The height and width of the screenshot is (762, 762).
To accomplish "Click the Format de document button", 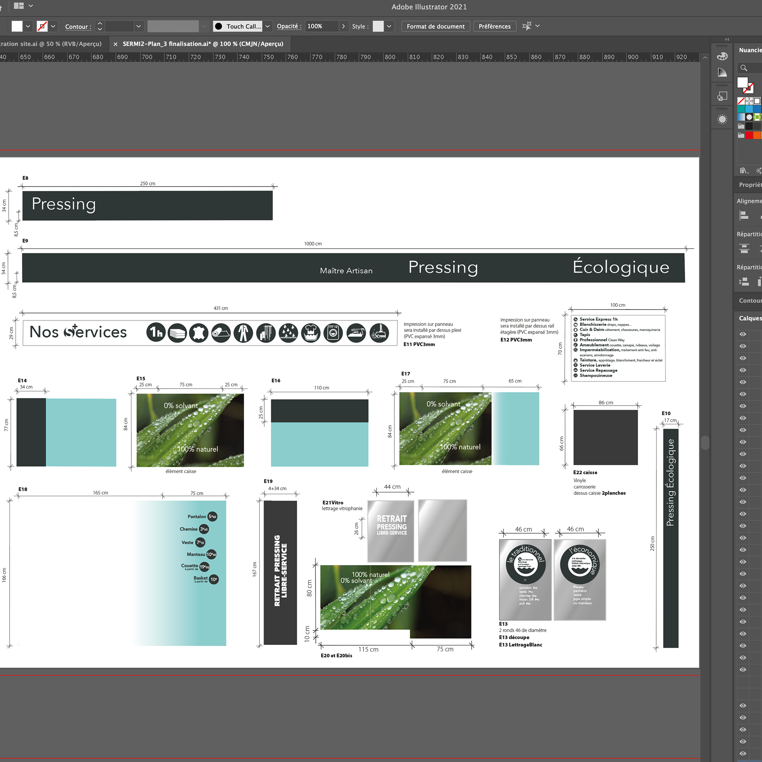I will point(435,27).
